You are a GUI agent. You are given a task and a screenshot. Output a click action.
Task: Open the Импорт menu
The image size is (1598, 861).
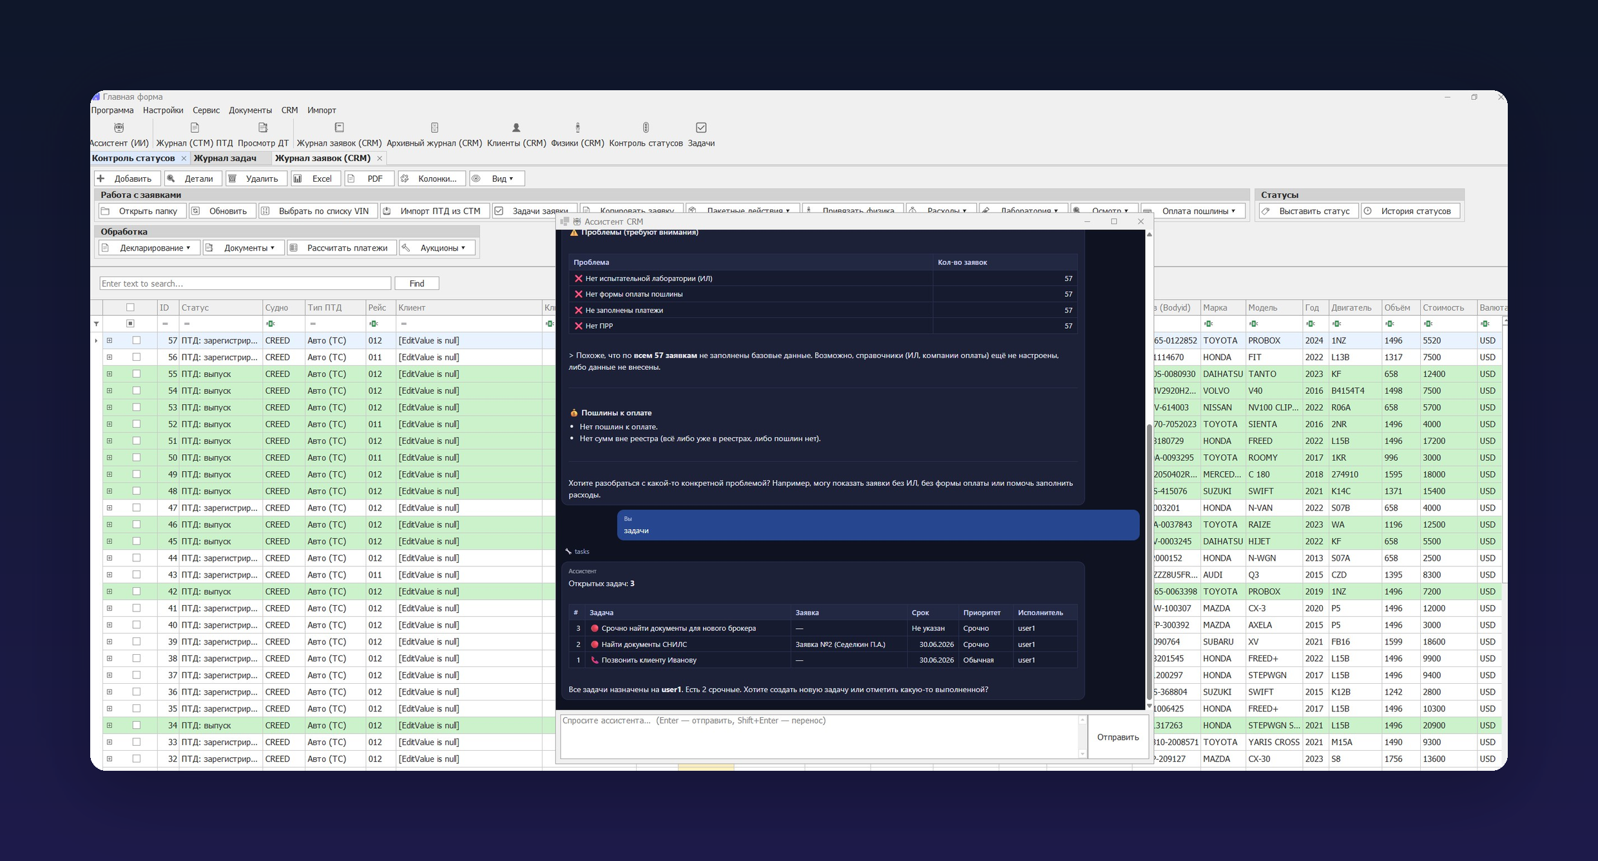[x=322, y=110]
